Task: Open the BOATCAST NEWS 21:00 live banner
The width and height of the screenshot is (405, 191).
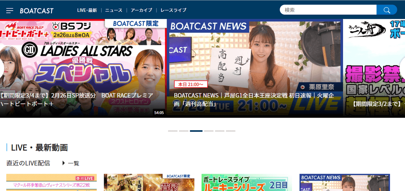Action: (x=255, y=68)
